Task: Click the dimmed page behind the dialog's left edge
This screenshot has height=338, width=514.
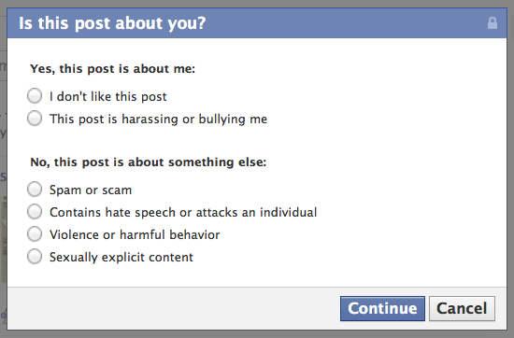Action: pos(4,163)
